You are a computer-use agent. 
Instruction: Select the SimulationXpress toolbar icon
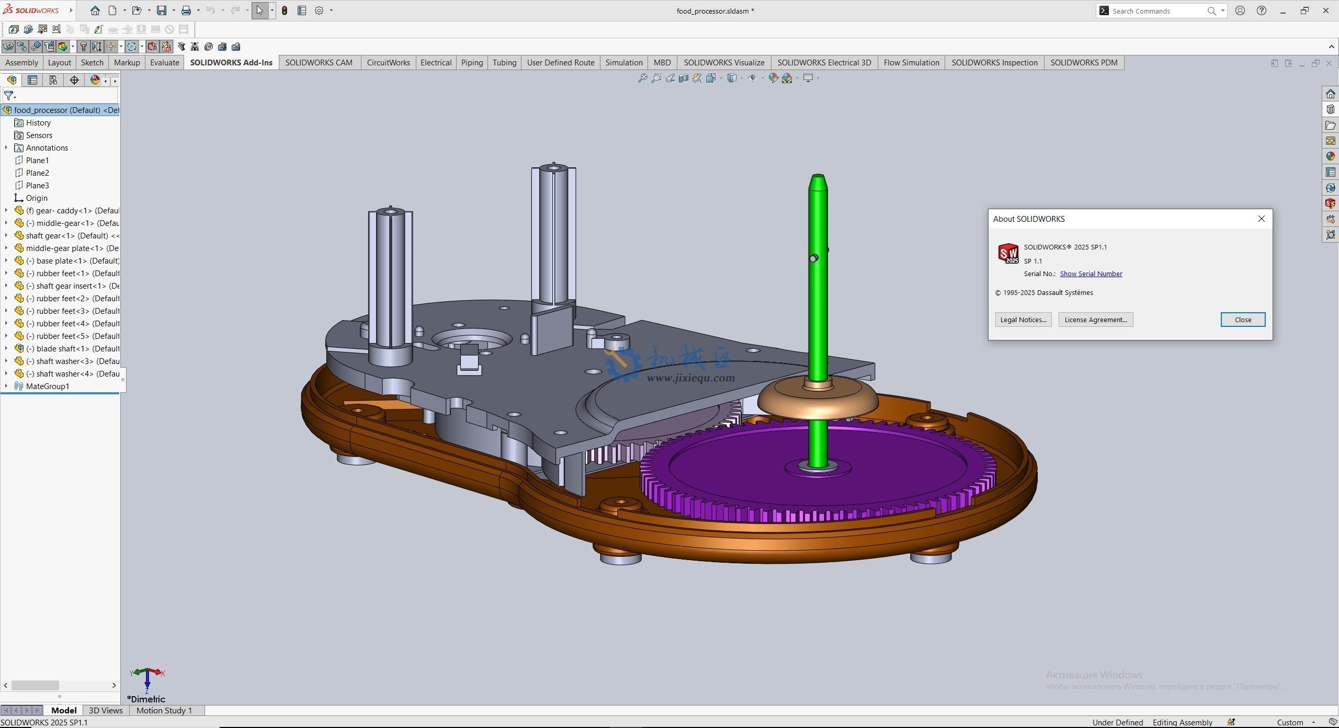152,47
